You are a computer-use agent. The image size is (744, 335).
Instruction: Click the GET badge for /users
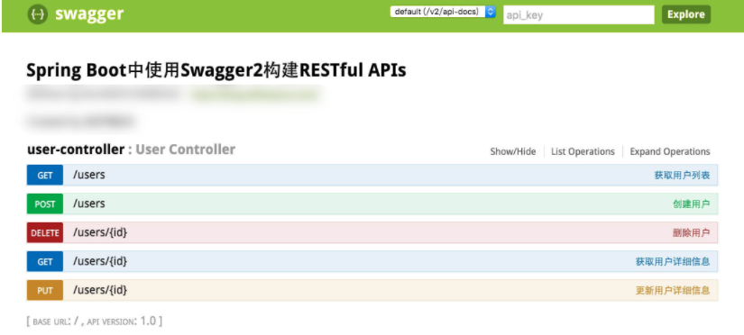coord(45,176)
